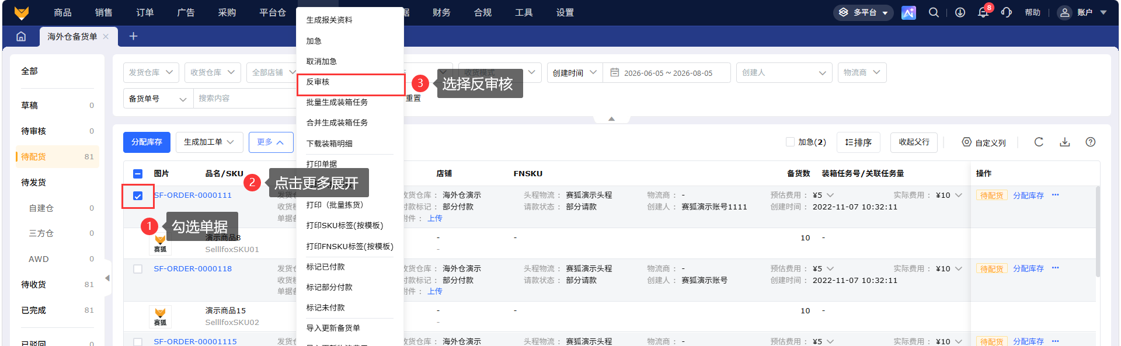Image resolution: width=1121 pixels, height=346 pixels.
Task: Open the 创建人 dropdown
Action: (784, 72)
